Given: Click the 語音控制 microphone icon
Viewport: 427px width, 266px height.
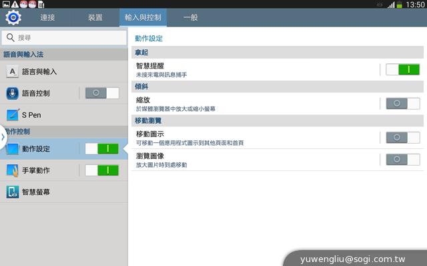Looking at the screenshot, I should pyautogui.click(x=13, y=93).
